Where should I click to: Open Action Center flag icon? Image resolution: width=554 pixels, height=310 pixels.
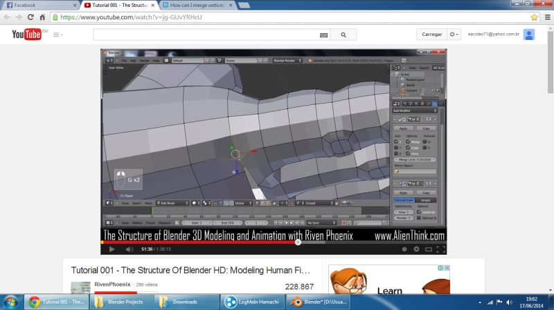(499, 302)
